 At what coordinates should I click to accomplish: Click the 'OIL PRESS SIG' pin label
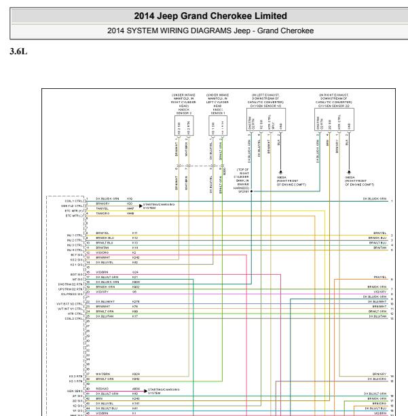tap(72, 294)
